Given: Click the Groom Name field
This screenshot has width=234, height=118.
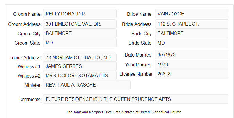Looking at the screenshot, I should click(x=80, y=14).
